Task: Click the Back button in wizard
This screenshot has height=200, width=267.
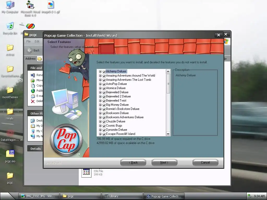Action: click(x=133, y=162)
